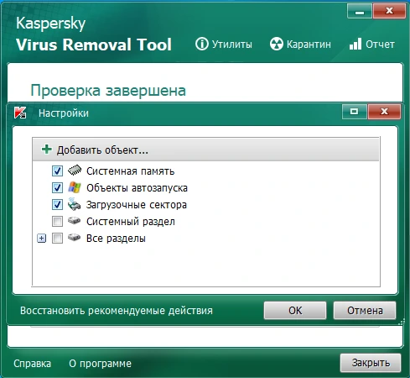Viewport: 410px width, 378px height.
Task: Select the Системная память text row
Action: click(x=130, y=171)
